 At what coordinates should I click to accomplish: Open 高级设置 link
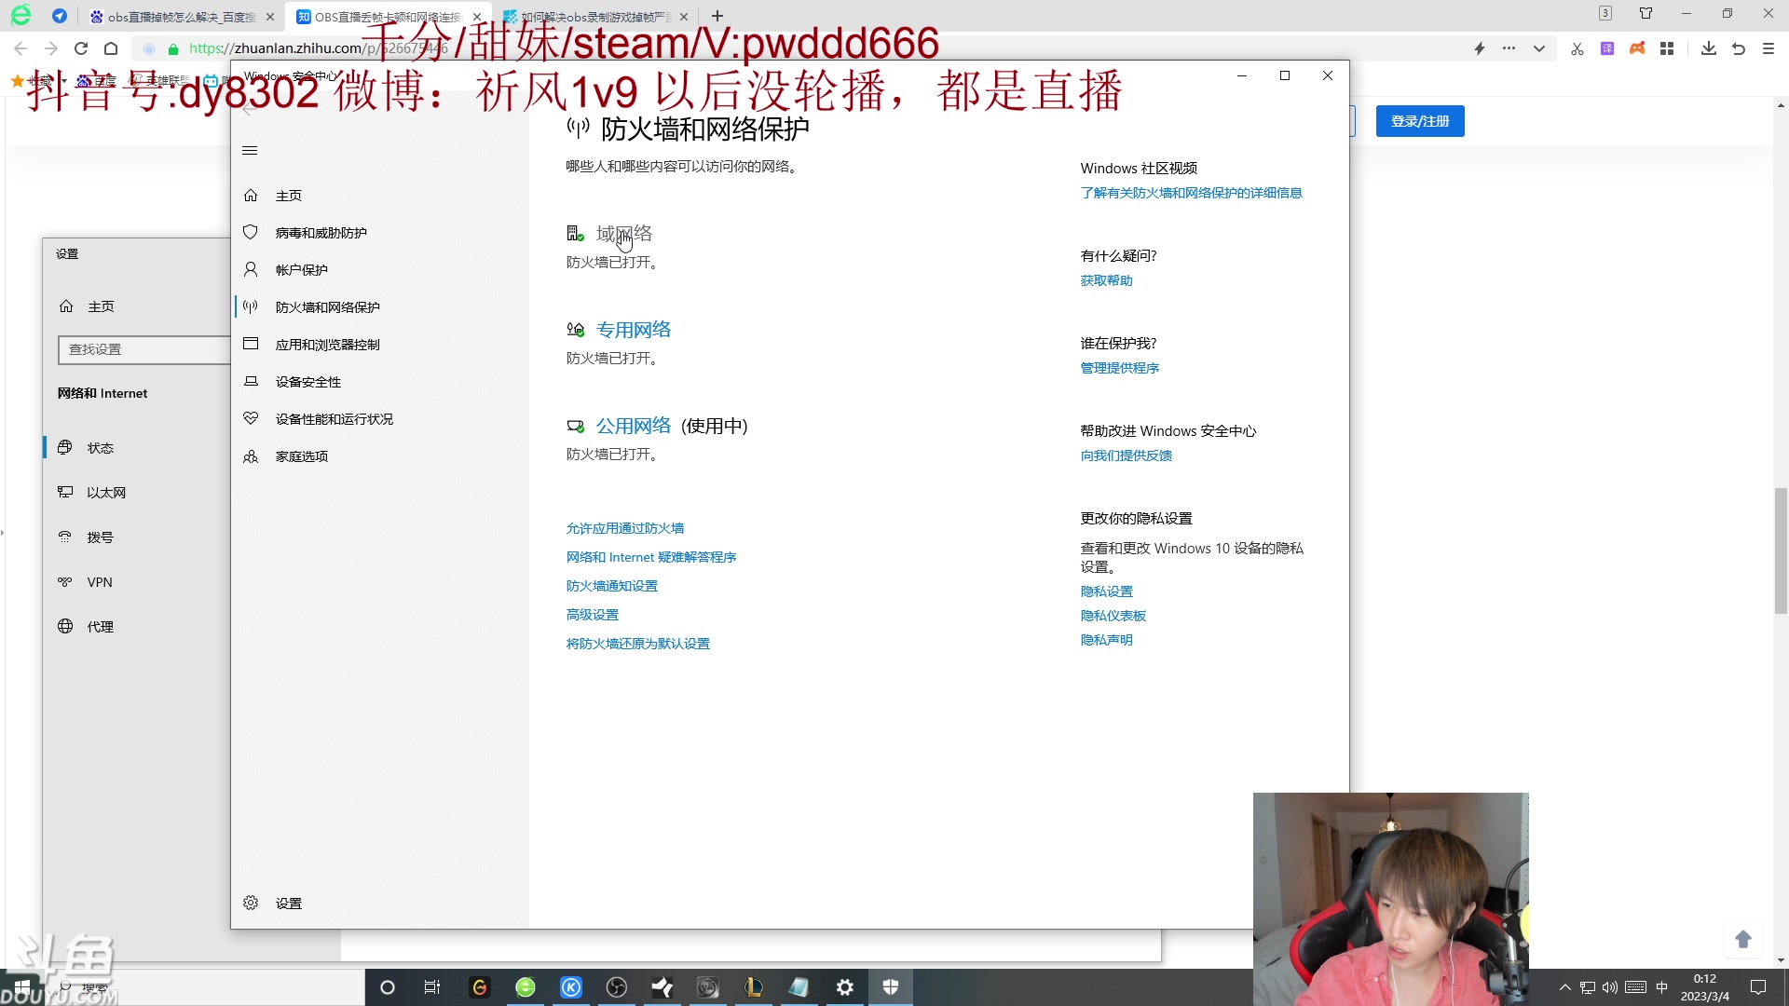pyautogui.click(x=593, y=615)
